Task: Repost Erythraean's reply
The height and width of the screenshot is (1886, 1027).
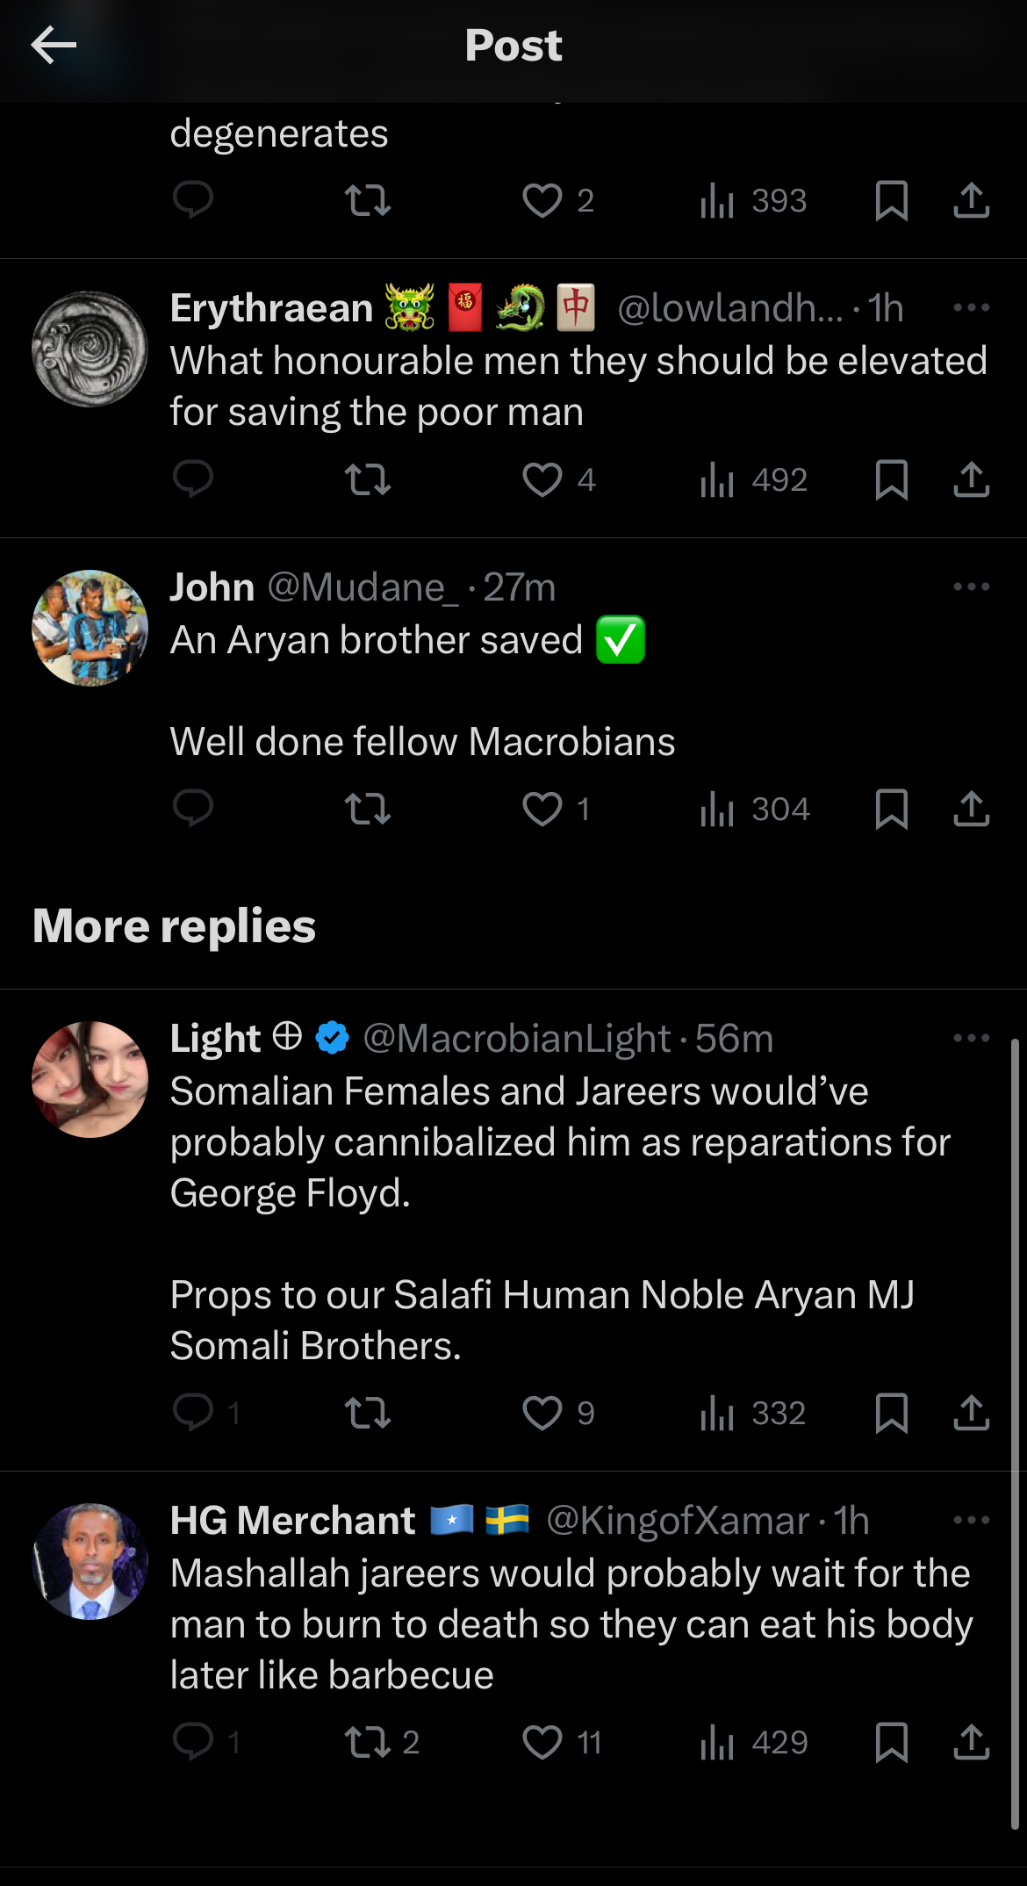Action: coord(368,479)
